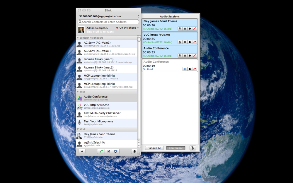Click the Hangup All button
This screenshot has width=293, height=183.
[154, 148]
